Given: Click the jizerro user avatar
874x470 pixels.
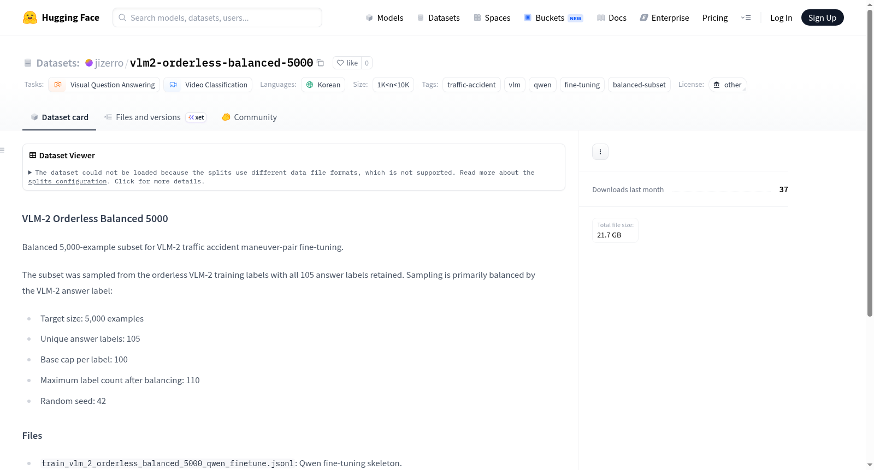Looking at the screenshot, I should (x=89, y=63).
